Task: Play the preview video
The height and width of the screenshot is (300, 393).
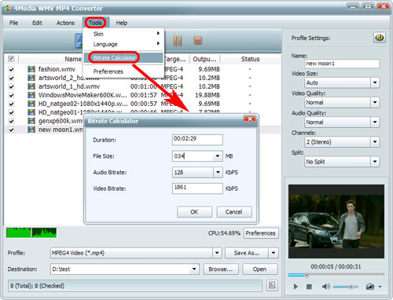Action: pyautogui.click(x=296, y=287)
